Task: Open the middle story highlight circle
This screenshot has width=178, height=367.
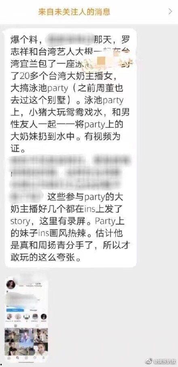Action: (x=26, y=317)
